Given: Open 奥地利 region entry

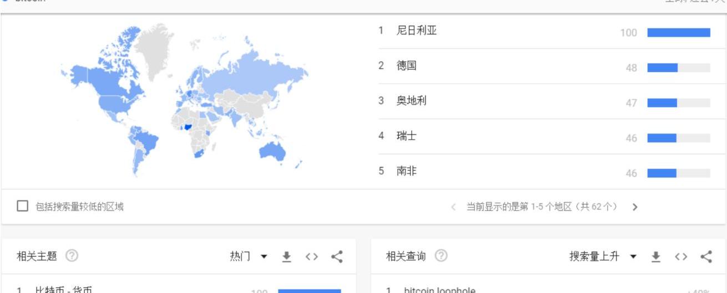Looking at the screenshot, I should pyautogui.click(x=412, y=101).
